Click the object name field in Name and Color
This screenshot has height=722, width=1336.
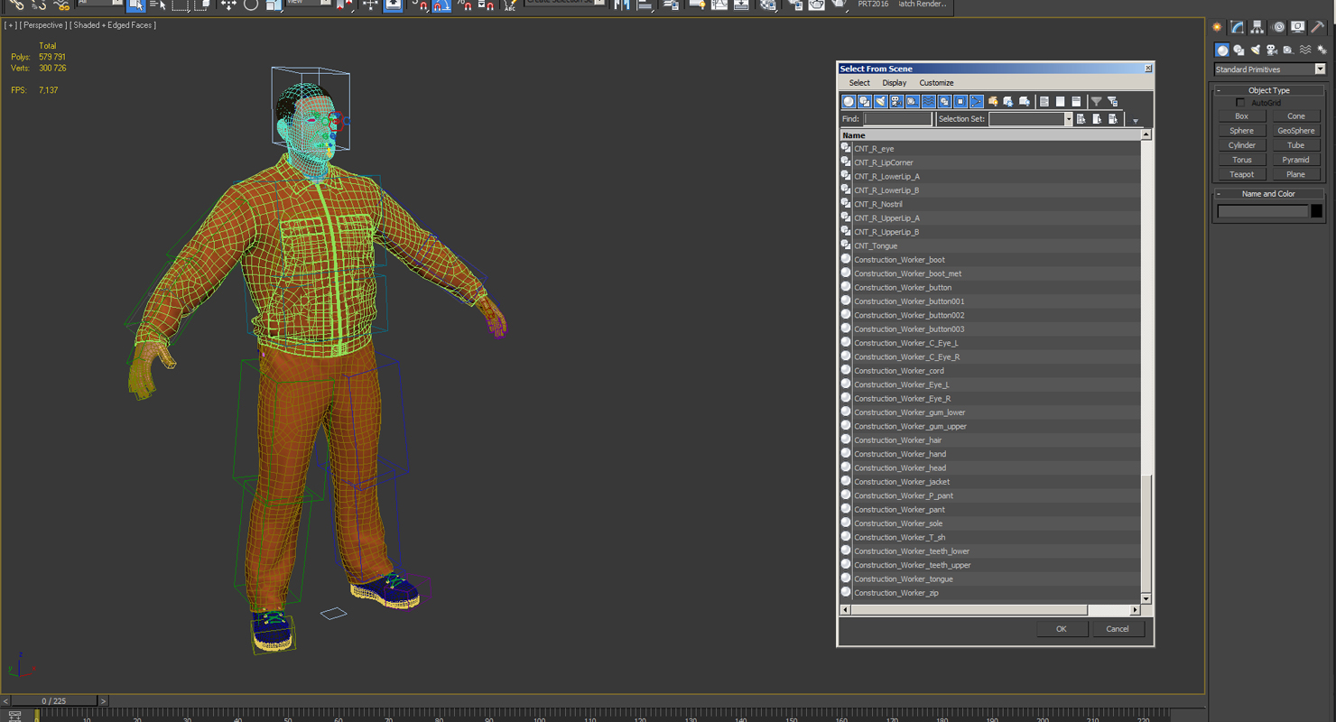tap(1262, 211)
